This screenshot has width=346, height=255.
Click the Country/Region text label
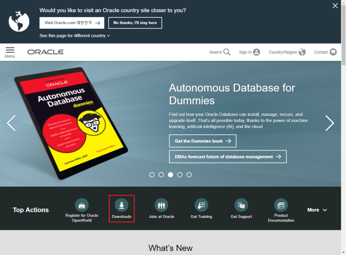coord(283,52)
